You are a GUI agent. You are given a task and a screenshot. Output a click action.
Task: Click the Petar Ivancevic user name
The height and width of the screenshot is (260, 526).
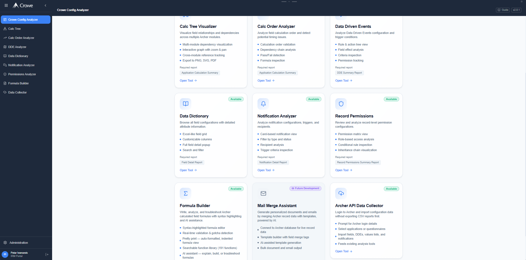(x=19, y=253)
